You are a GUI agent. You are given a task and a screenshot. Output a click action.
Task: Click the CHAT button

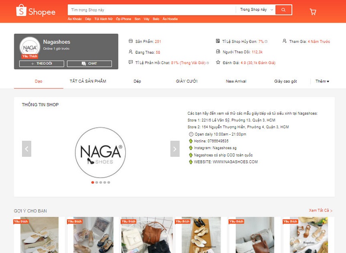click(x=90, y=64)
